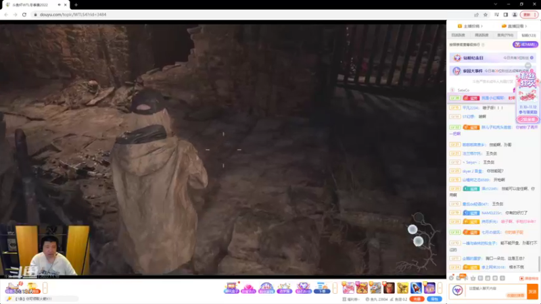This screenshot has height=304, width=541.
Task: Click the fan badge icon left of chat input
Action: point(458,290)
